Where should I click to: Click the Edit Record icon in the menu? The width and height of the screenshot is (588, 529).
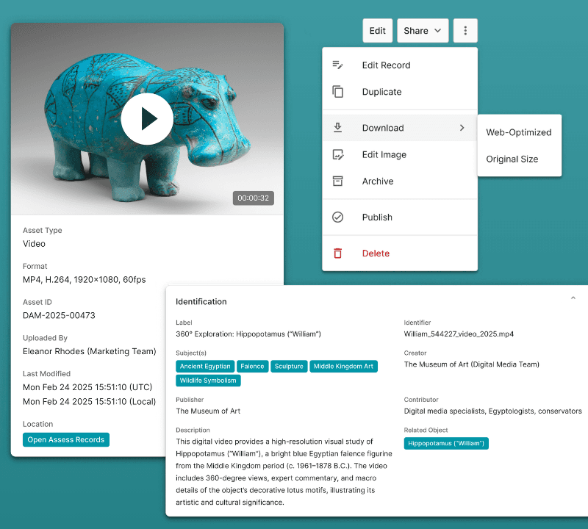tap(338, 65)
